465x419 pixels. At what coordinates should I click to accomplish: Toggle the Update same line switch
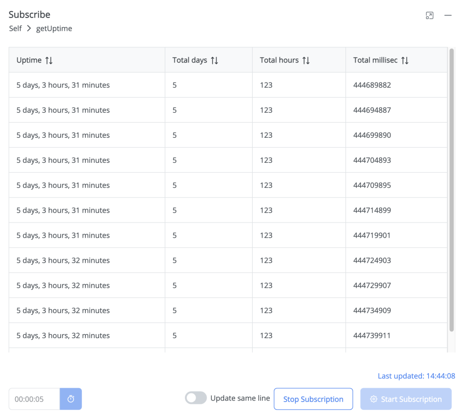click(x=196, y=398)
